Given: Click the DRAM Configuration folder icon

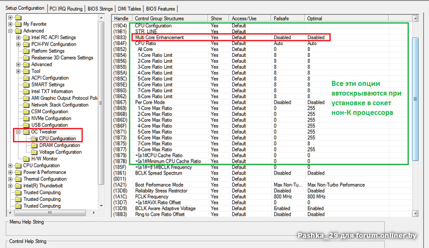Looking at the screenshot, I should [34, 145].
